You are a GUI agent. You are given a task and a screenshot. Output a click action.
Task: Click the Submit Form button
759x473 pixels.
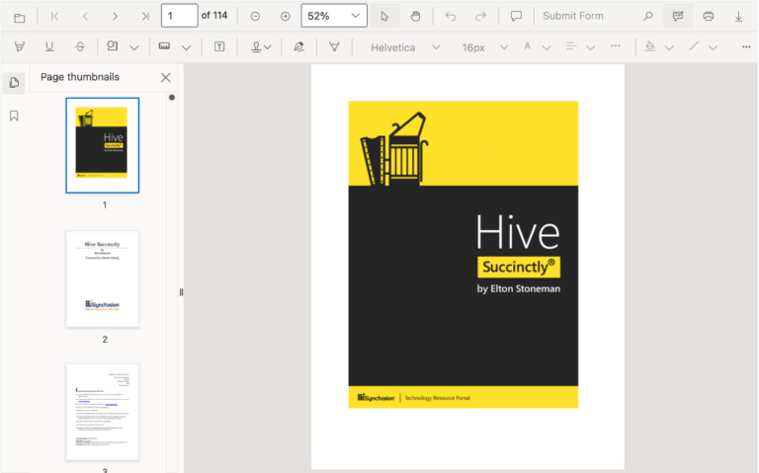[573, 16]
